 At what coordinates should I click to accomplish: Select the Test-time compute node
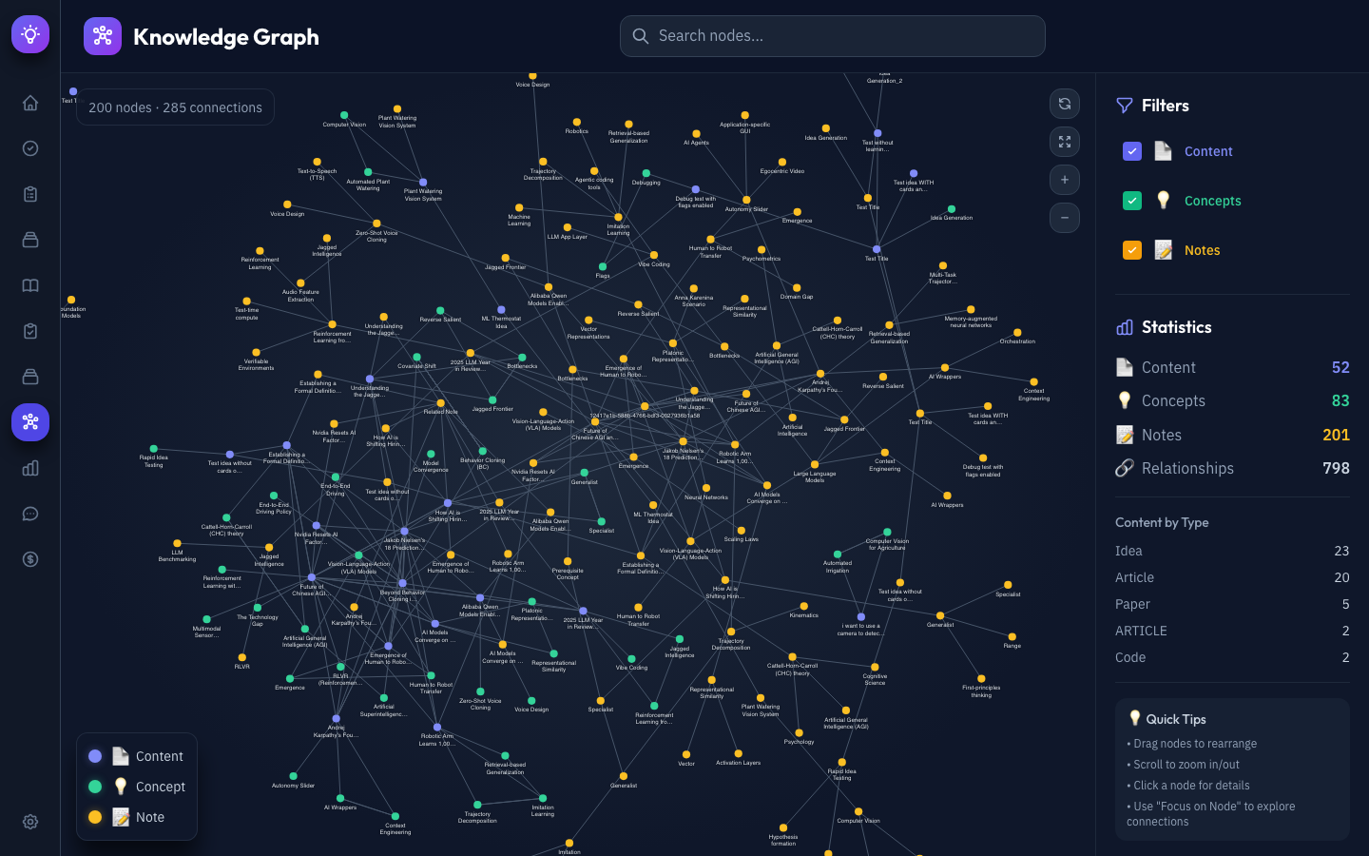[246, 301]
